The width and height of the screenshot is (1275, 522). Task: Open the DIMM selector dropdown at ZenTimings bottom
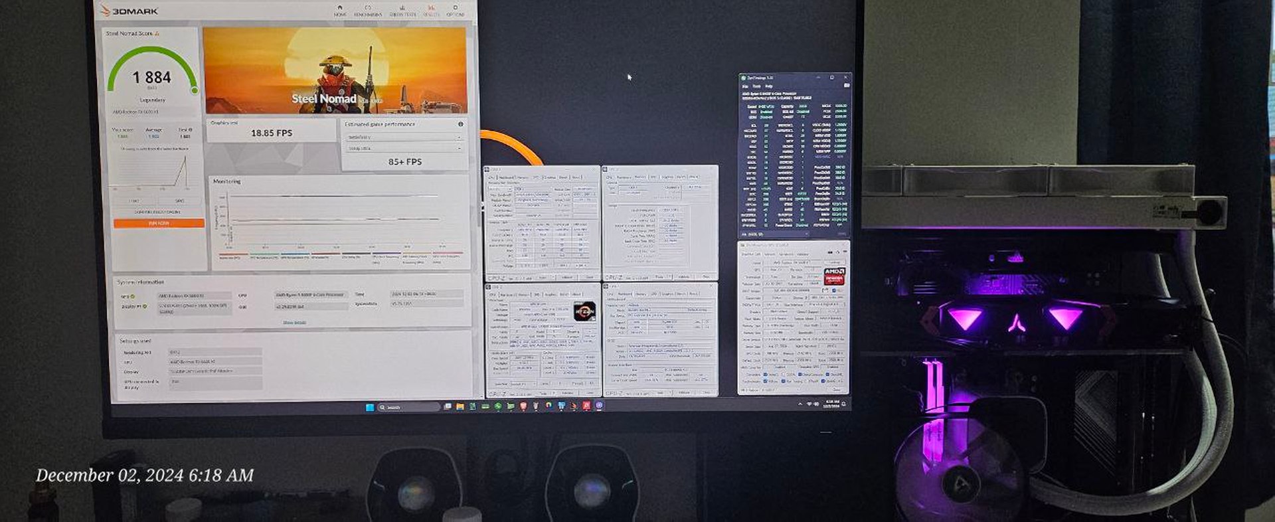point(775,234)
